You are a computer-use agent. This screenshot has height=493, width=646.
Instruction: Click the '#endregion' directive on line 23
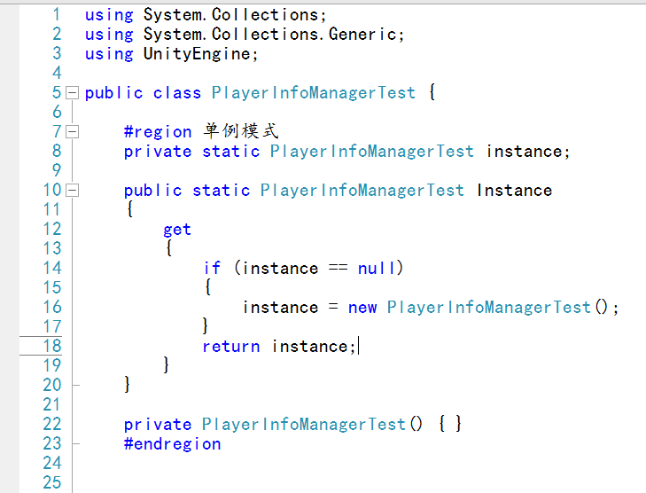pos(172,444)
